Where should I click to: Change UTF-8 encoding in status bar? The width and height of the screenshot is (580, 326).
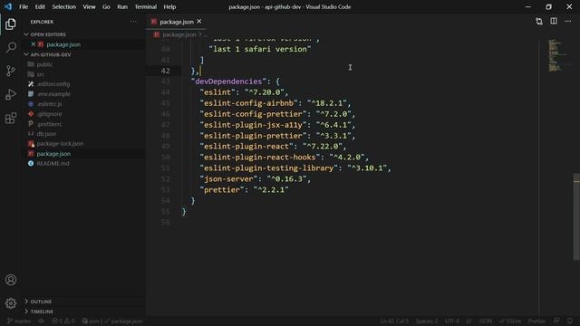point(452,321)
